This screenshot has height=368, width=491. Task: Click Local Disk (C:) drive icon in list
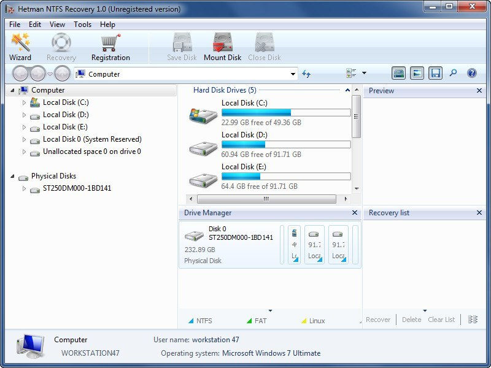pyautogui.click(x=203, y=116)
